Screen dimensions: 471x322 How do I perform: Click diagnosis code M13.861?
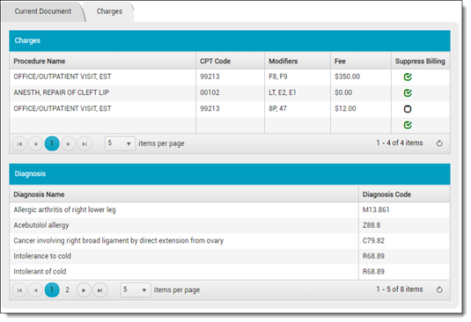(x=404, y=209)
